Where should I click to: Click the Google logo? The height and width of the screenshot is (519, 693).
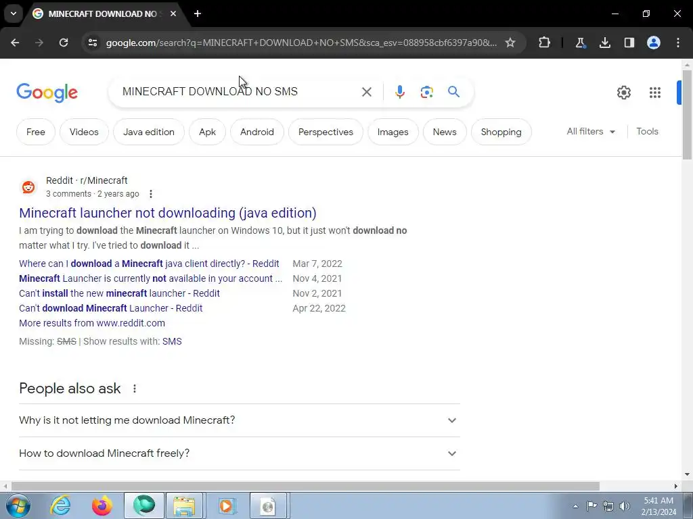47,92
